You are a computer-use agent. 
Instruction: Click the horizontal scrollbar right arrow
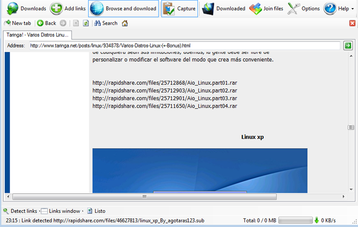tap(343, 196)
